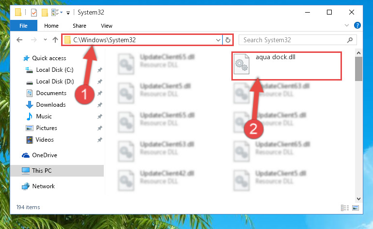Image resolution: width=373 pixels, height=229 pixels.
Task: Open the Help question mark icon
Action: [x=357, y=25]
